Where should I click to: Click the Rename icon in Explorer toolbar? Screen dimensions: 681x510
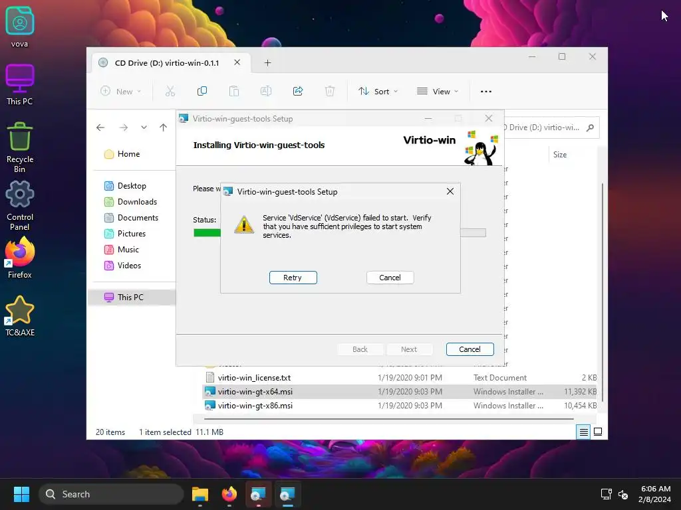[x=266, y=91]
